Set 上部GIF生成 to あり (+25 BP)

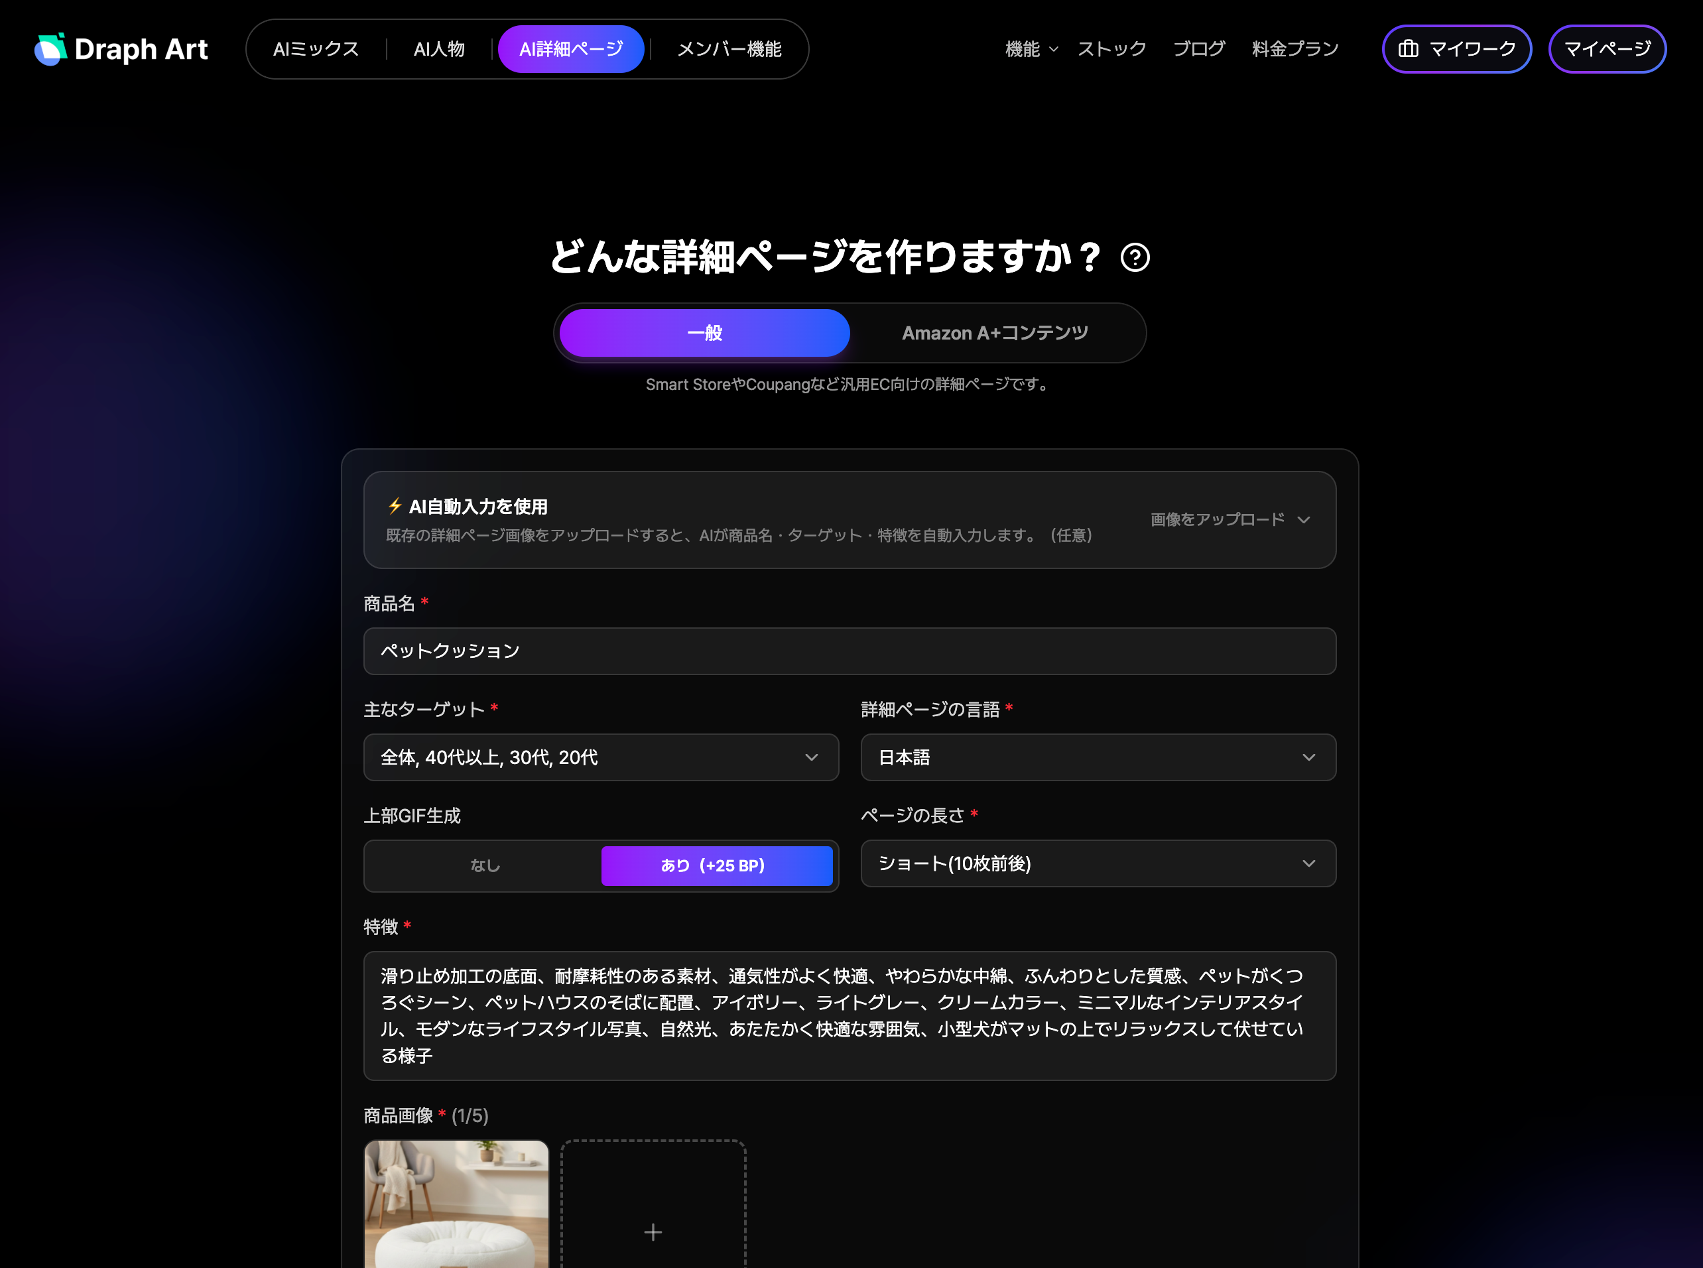pos(717,866)
